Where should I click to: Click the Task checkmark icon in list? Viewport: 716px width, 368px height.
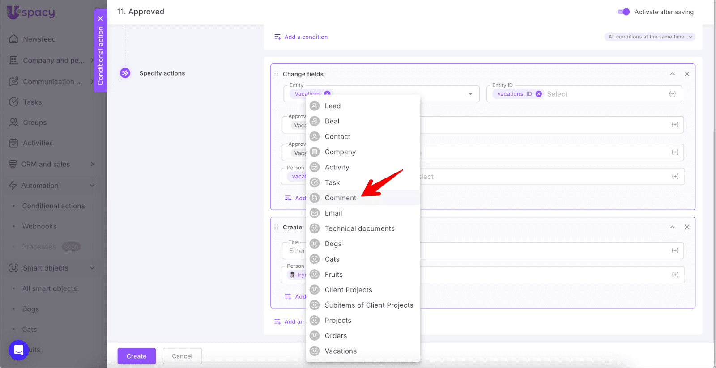pyautogui.click(x=315, y=182)
